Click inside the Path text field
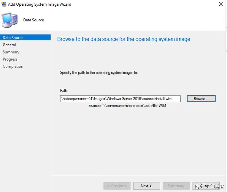 click(x=120, y=99)
